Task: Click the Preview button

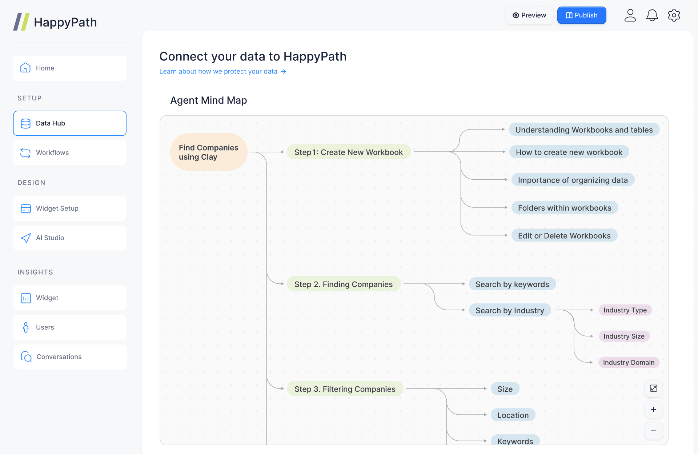Action: tap(529, 15)
